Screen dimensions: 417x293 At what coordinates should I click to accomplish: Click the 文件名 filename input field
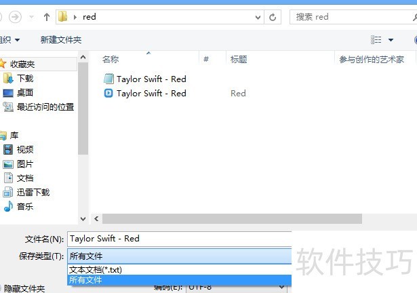pyautogui.click(x=179, y=239)
